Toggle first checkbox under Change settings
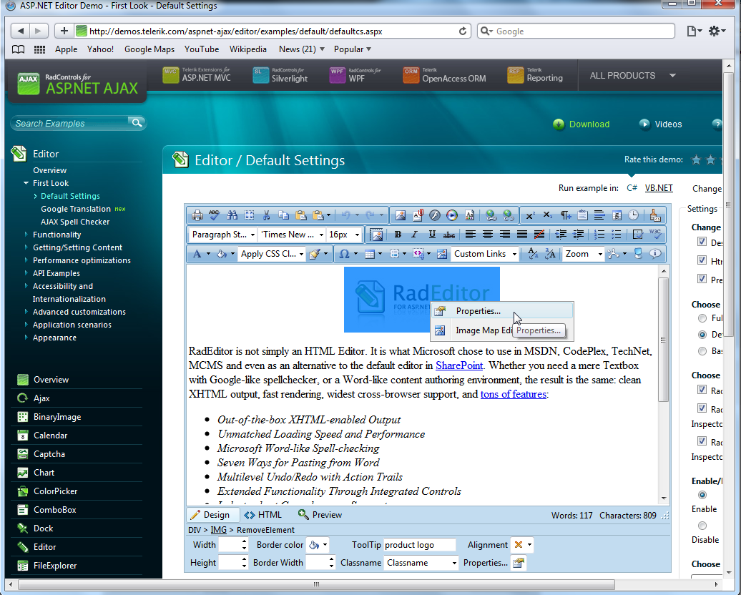The height and width of the screenshot is (595, 741). pos(702,242)
